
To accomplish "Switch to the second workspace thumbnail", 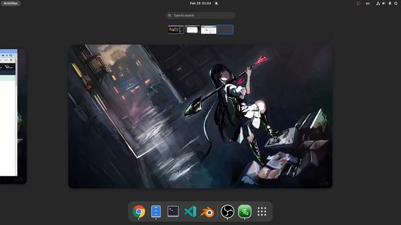I will click(192, 29).
